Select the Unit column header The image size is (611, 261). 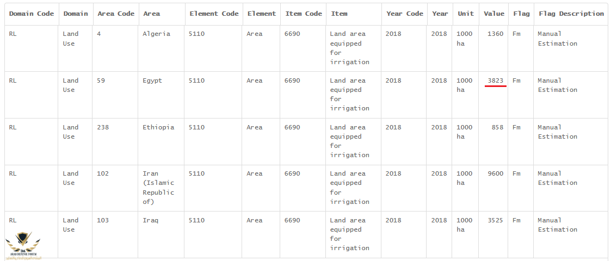pos(466,14)
